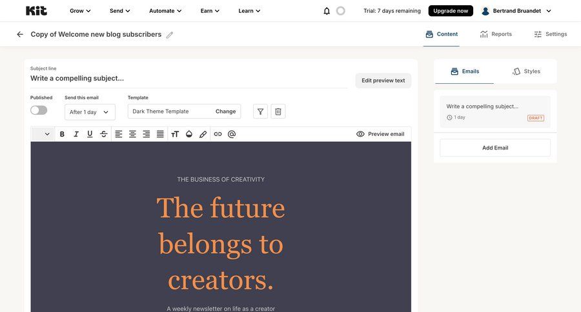Toggle italic formatting

(x=76, y=134)
